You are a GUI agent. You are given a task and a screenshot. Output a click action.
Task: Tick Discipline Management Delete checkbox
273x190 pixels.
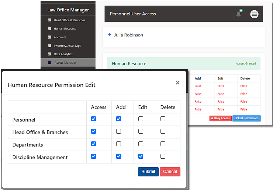click(163, 156)
